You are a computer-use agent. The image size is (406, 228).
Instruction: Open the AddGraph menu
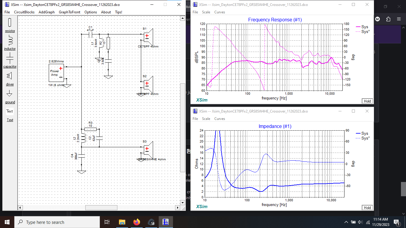(x=47, y=12)
